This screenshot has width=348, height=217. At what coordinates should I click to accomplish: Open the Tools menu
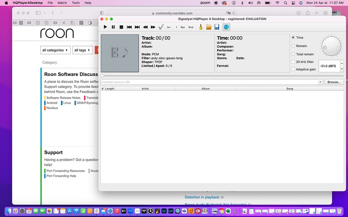pyautogui.click(x=75, y=3)
